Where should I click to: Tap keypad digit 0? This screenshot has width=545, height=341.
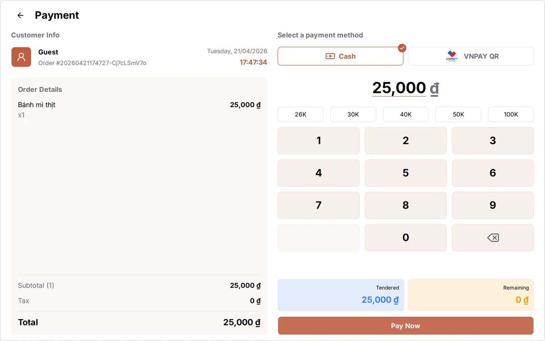406,238
